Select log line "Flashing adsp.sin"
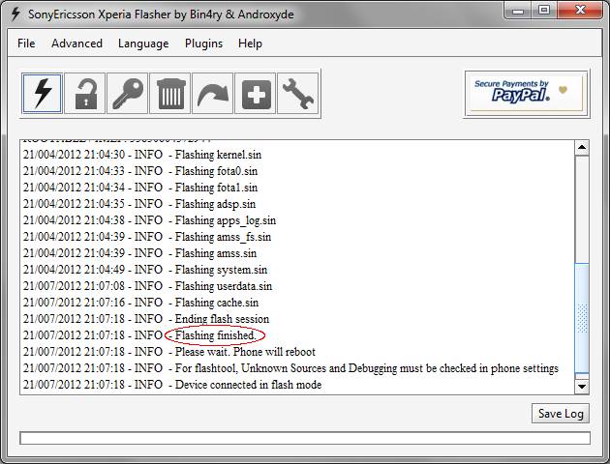Viewport: 610px width, 464px height. 139,204
